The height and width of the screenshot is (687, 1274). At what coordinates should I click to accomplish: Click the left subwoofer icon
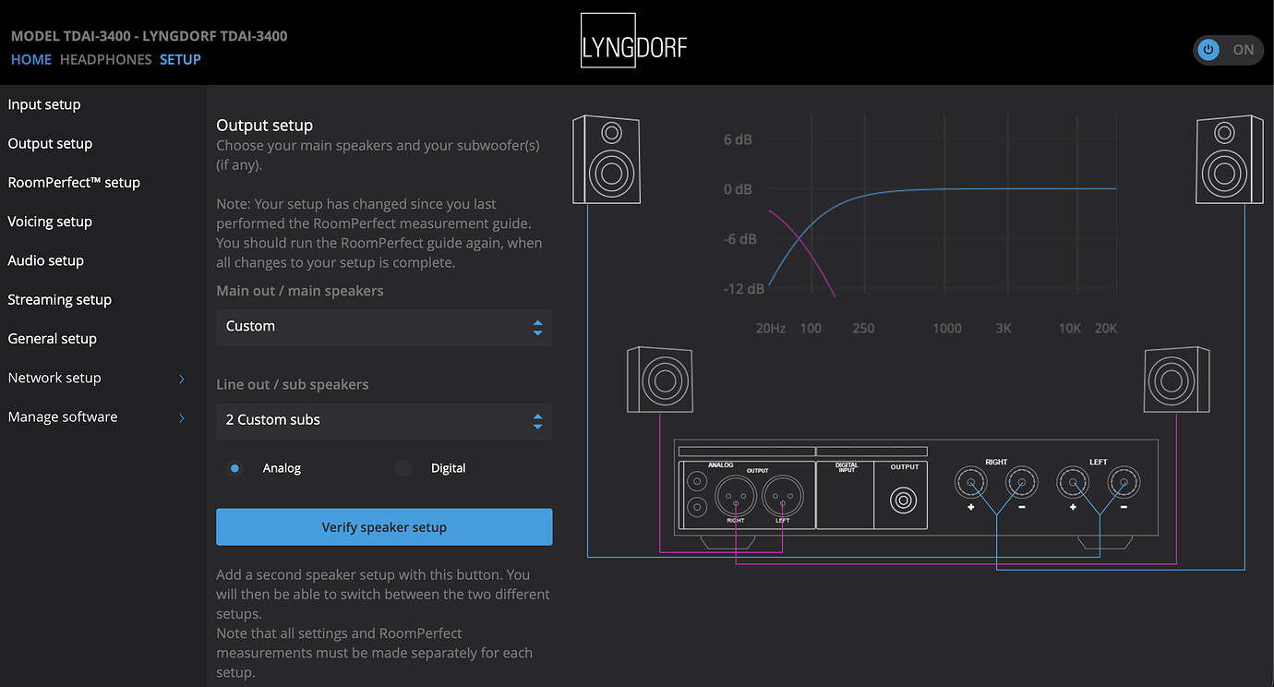click(659, 380)
